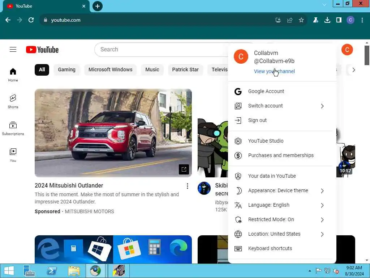Select the All filter chip
This screenshot has height=278, width=370.
(42, 70)
